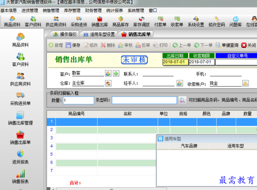This screenshot has height=190, width=257.
Task: Open the 进货管理 menu
Action: click(x=30, y=11)
